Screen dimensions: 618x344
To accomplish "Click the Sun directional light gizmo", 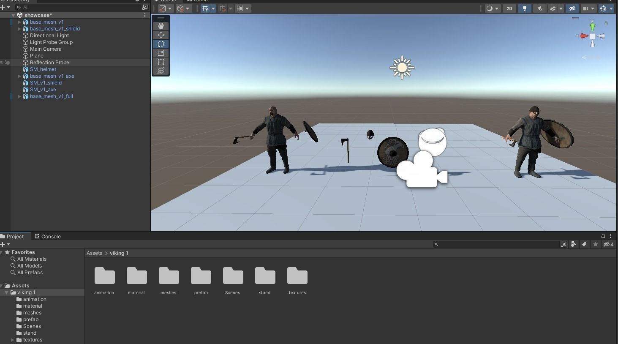I will [402, 67].
